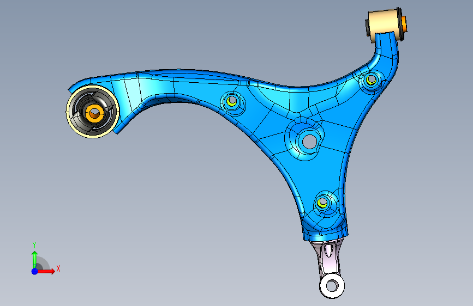Click the green Y axis arrow on triad
This screenshot has width=473, height=306.
tap(35, 259)
